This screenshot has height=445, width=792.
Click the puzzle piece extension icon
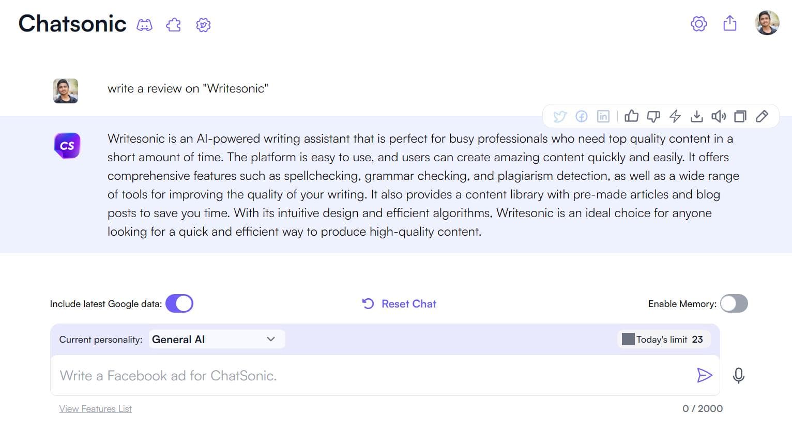pos(174,25)
